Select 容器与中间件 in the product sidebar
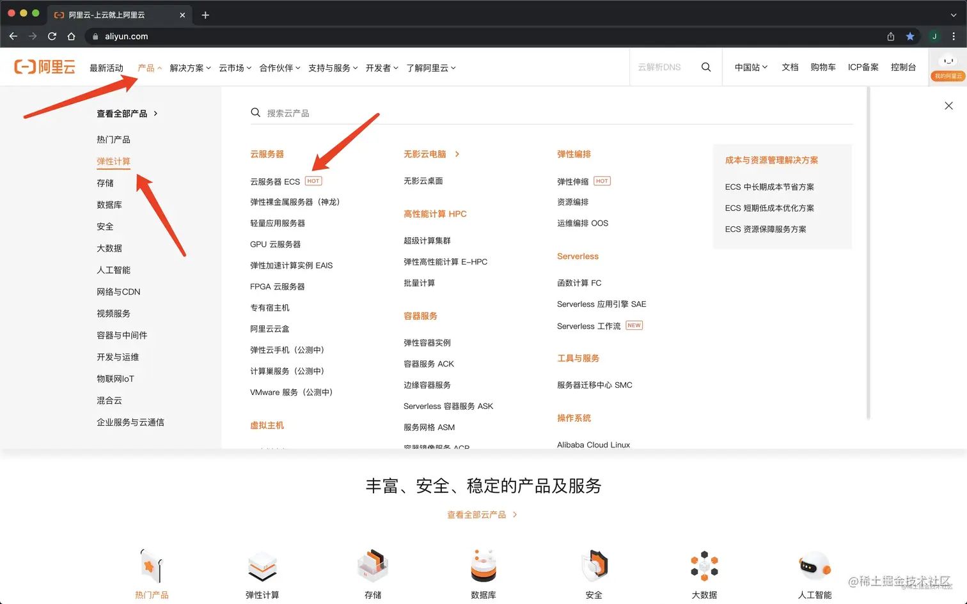The image size is (967, 604). click(122, 335)
